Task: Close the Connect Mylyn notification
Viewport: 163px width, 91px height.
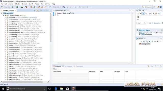Action: [162, 30]
